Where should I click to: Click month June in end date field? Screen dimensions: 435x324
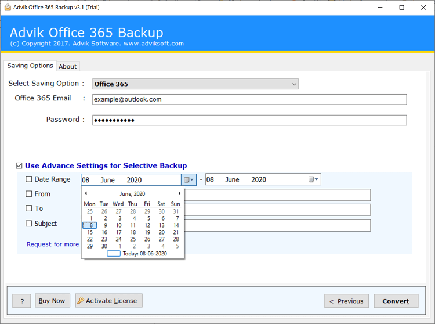pos(232,179)
